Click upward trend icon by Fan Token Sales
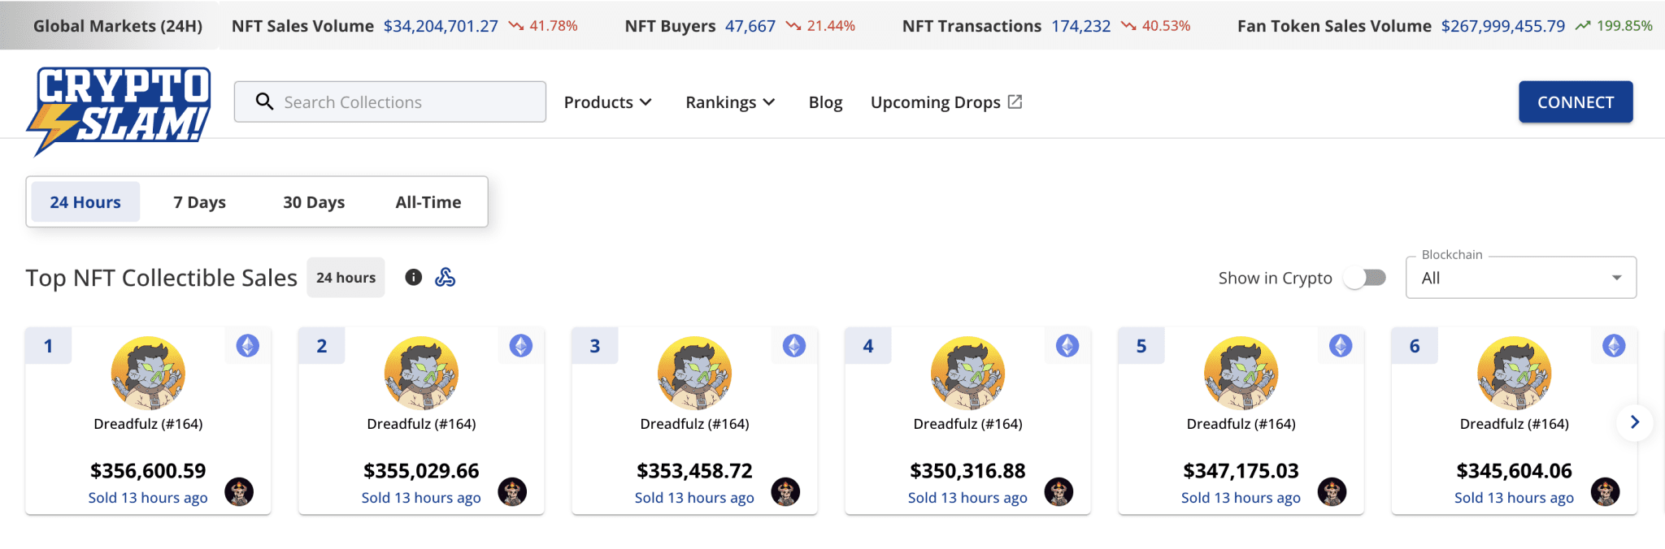The image size is (1665, 549). [x=1583, y=26]
